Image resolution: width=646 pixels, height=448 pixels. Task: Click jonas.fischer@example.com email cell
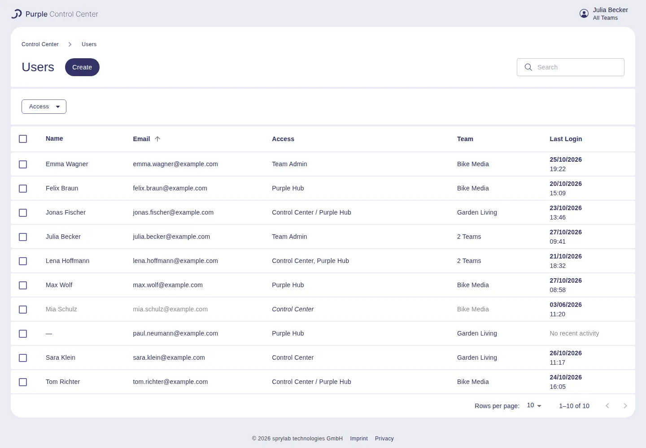[x=173, y=212]
